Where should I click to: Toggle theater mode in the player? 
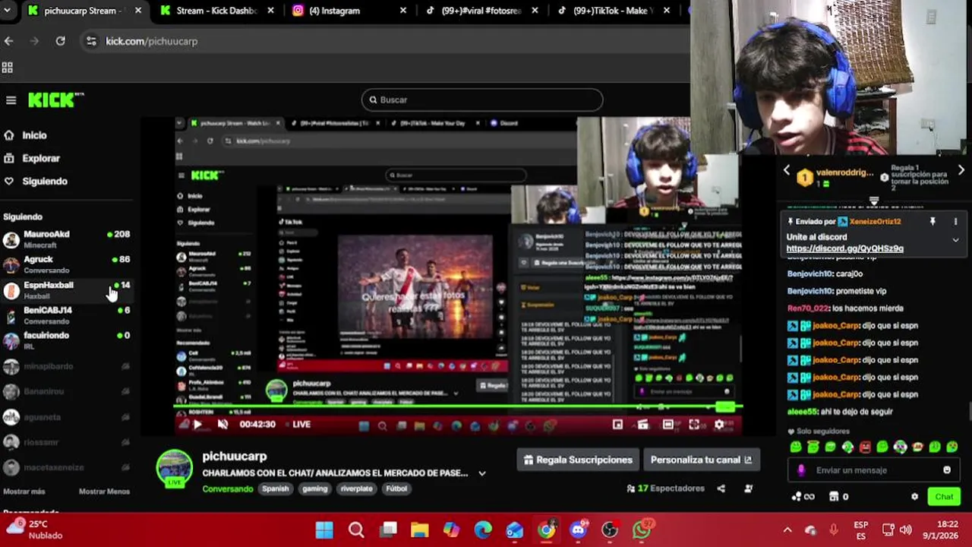pos(668,424)
